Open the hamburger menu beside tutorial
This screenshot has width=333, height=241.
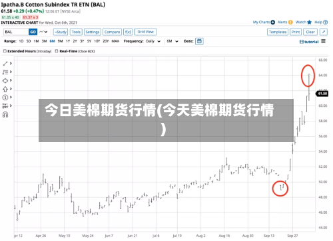tap(323, 41)
